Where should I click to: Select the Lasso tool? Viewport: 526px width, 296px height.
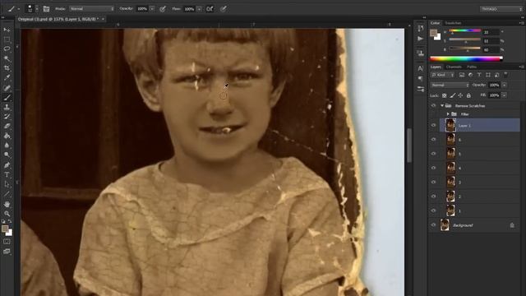7,49
